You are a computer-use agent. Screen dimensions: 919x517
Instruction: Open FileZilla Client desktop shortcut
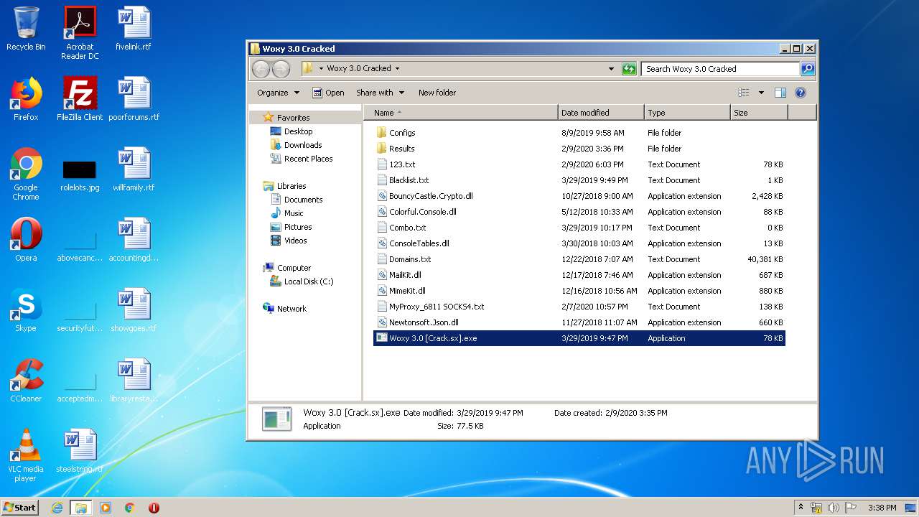point(80,99)
